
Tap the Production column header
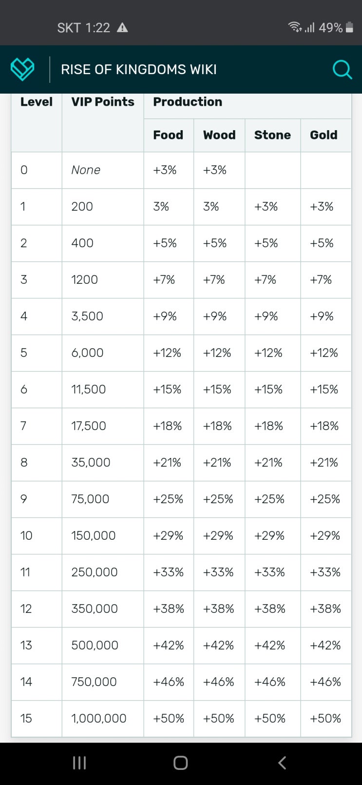tap(188, 102)
